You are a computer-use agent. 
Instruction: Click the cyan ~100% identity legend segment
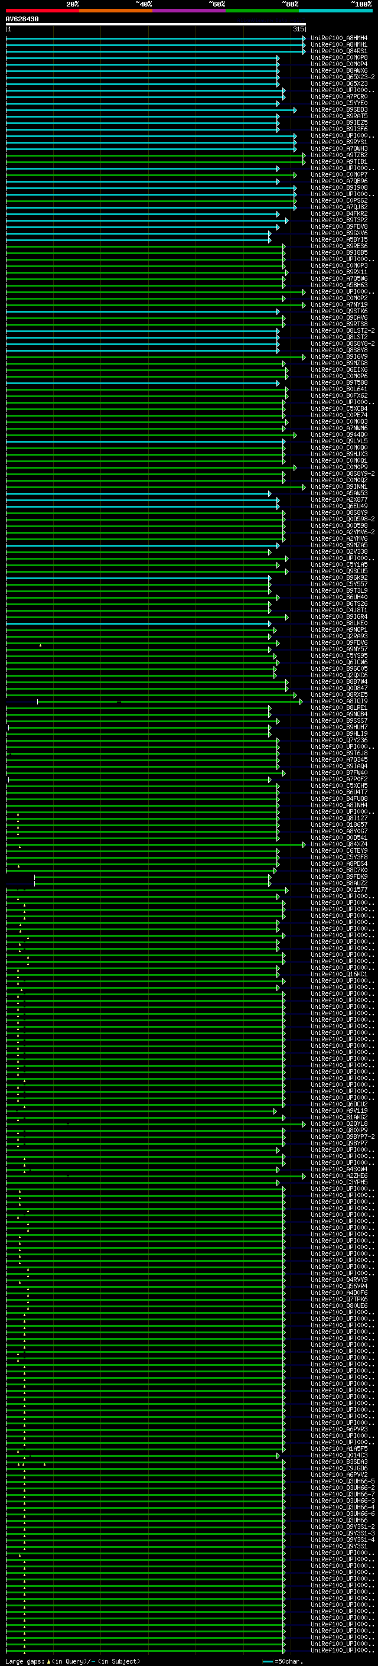tap(335, 11)
